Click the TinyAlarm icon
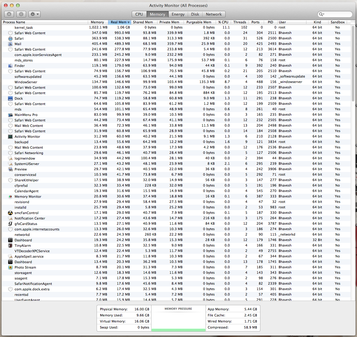 pyautogui.click(x=10, y=246)
